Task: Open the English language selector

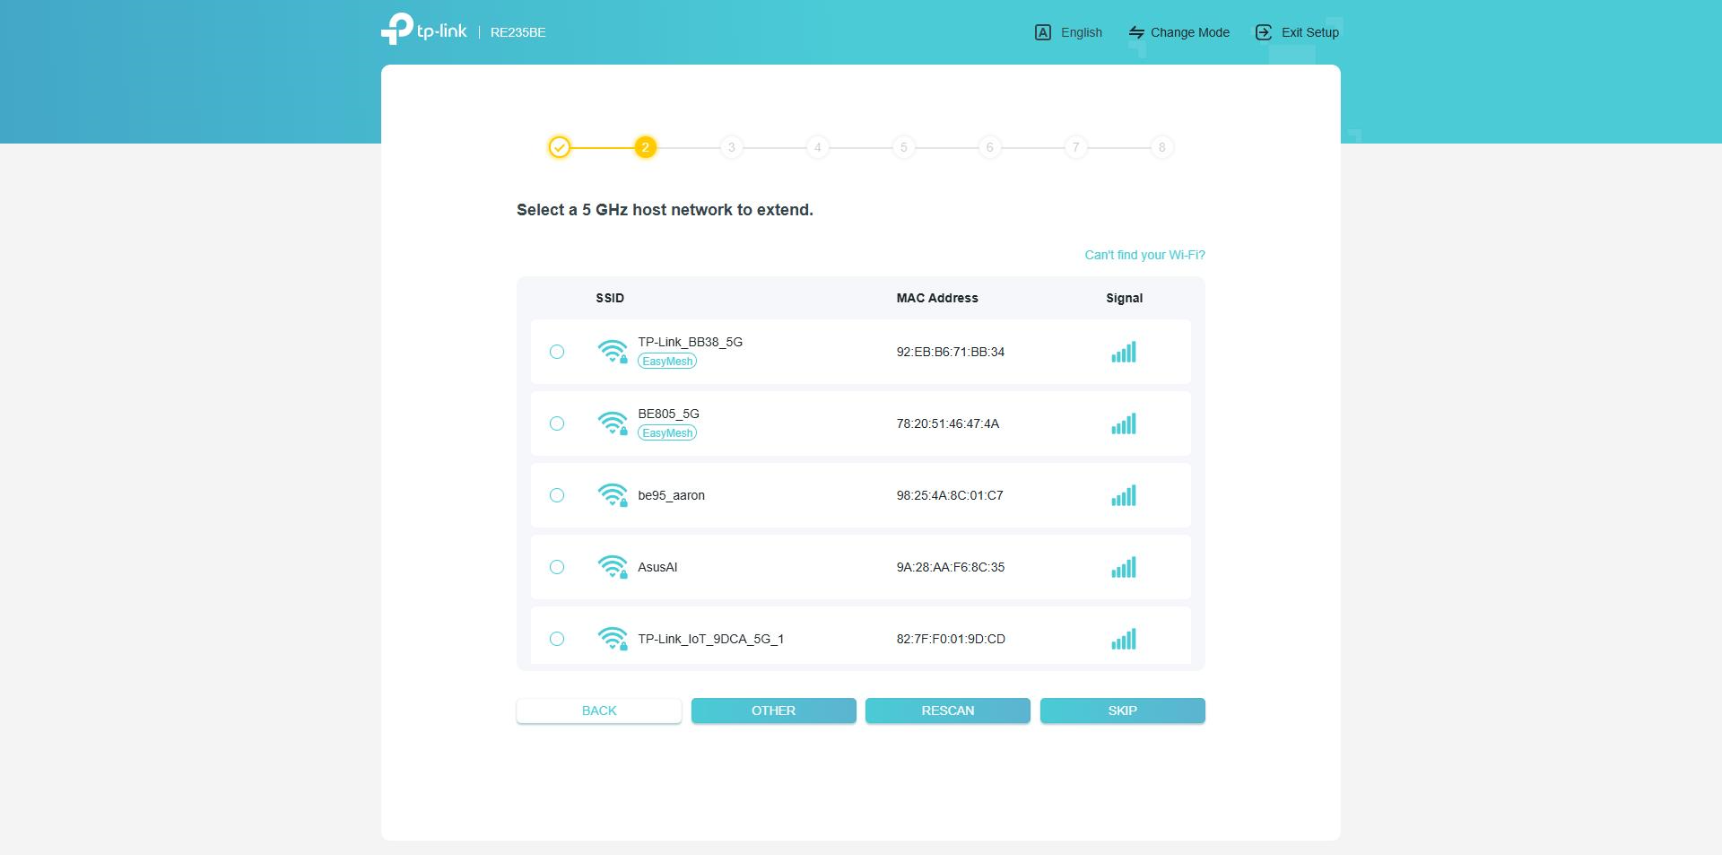Action: coord(1068,32)
